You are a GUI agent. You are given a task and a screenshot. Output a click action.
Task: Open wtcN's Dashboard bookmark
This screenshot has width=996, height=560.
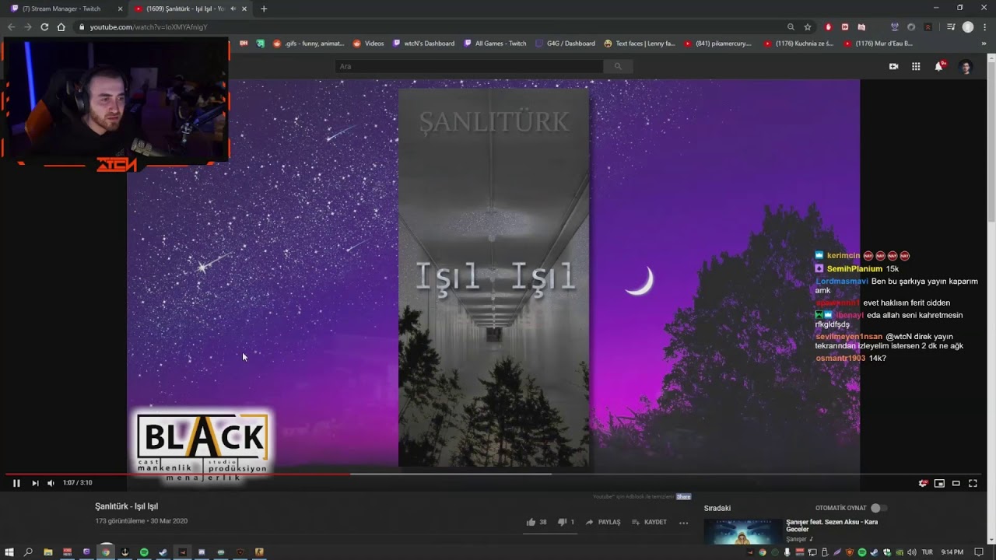(x=424, y=44)
